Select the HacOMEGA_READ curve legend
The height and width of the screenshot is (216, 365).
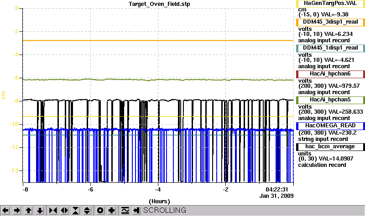(330, 126)
